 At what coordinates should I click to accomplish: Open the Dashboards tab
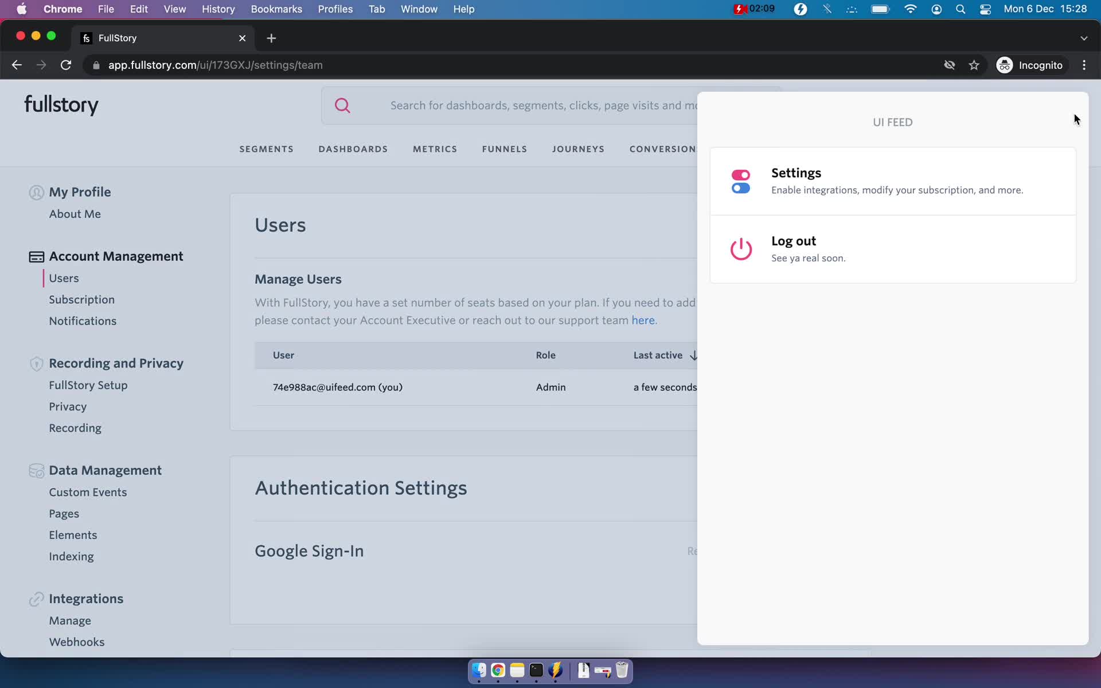(x=353, y=149)
